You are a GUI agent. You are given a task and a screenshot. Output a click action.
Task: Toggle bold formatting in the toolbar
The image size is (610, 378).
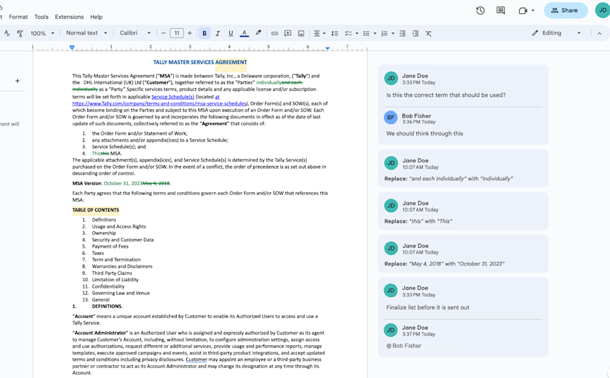tap(204, 34)
